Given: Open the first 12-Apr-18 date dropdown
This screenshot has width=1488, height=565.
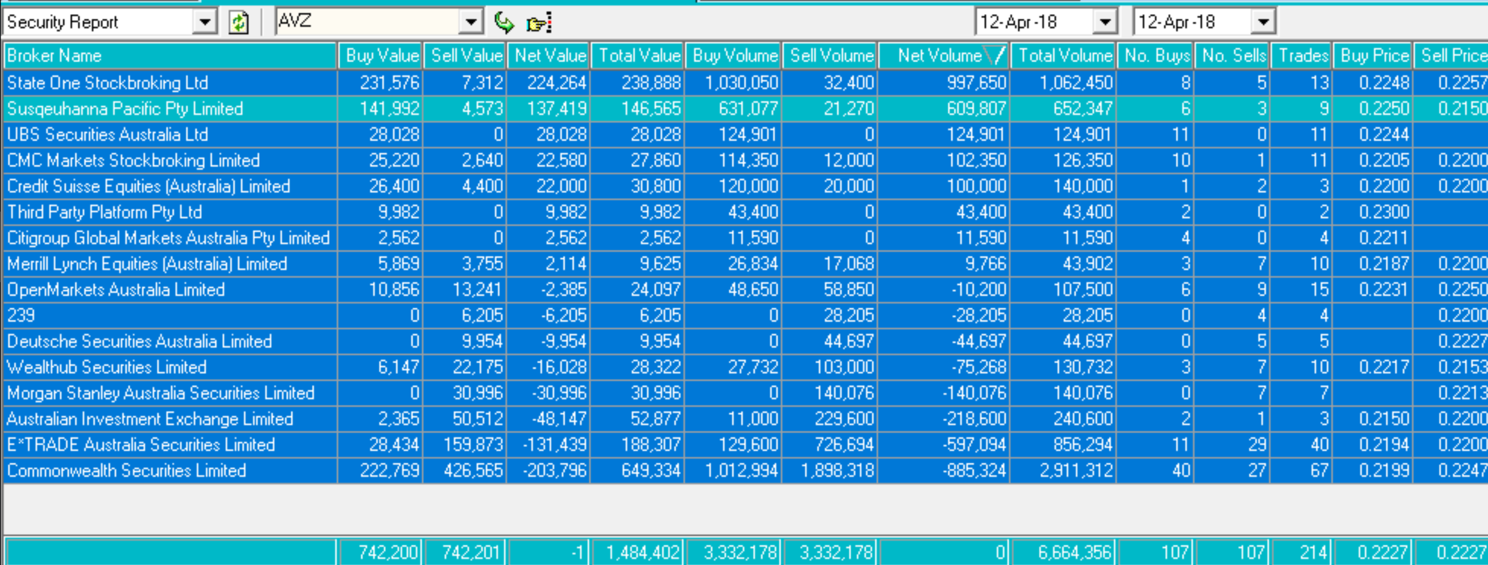Looking at the screenshot, I should pyautogui.click(x=1105, y=23).
